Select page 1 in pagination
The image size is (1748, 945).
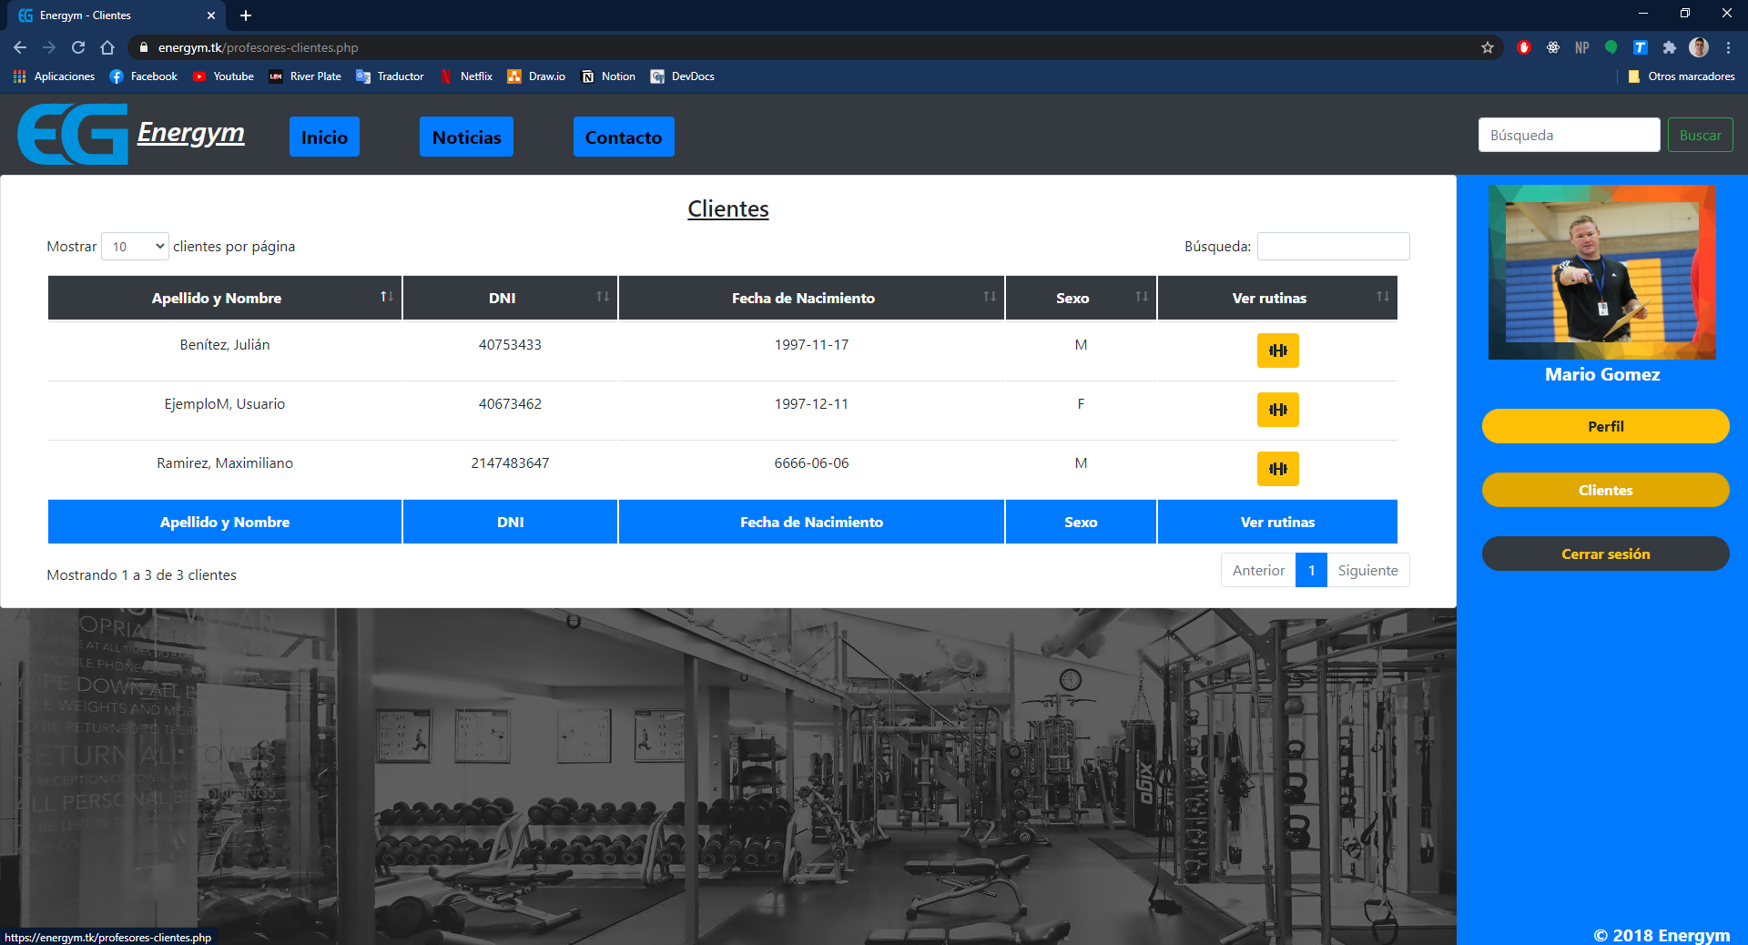[x=1311, y=570]
